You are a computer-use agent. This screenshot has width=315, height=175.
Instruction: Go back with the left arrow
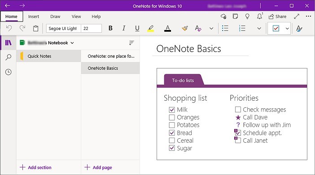coord(8,6)
